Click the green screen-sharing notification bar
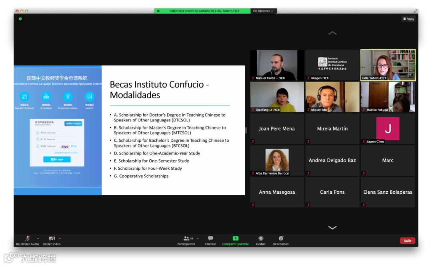 click(x=202, y=11)
